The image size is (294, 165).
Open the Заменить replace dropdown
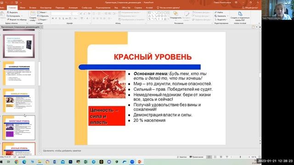point(221,16)
